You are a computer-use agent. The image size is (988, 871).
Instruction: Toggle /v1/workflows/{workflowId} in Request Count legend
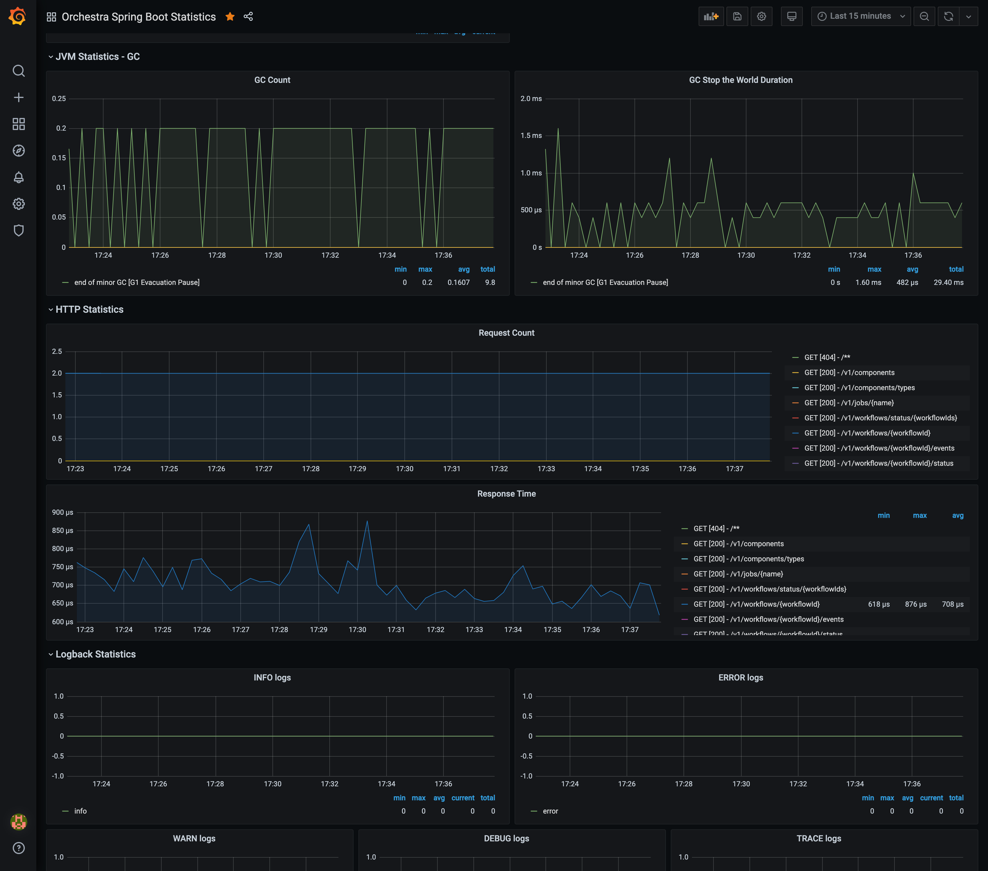(867, 433)
